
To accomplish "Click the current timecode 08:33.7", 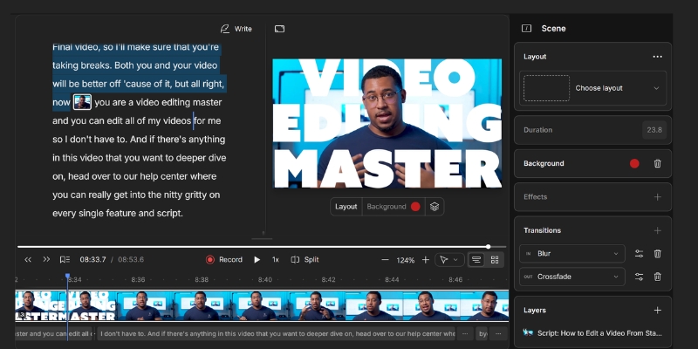I will 92,259.
